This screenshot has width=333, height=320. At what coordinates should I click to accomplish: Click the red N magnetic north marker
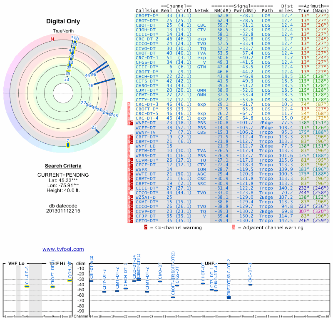coord(52,39)
